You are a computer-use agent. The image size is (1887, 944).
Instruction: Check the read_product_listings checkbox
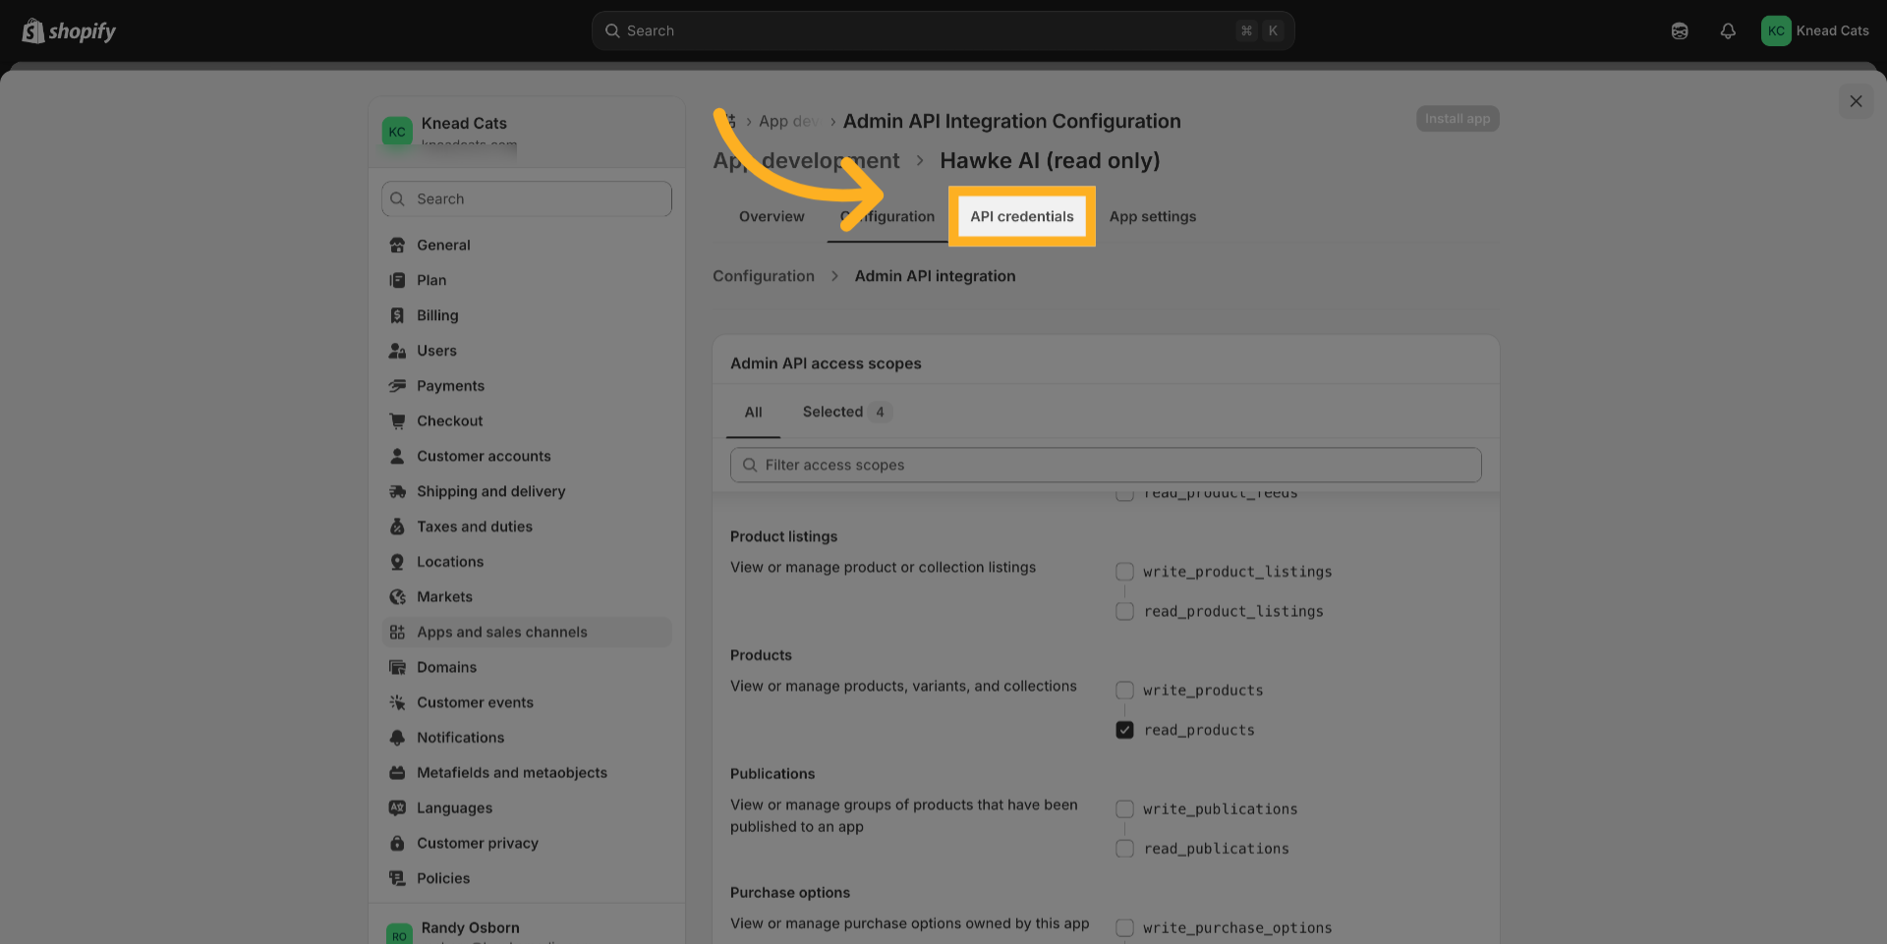click(x=1124, y=611)
